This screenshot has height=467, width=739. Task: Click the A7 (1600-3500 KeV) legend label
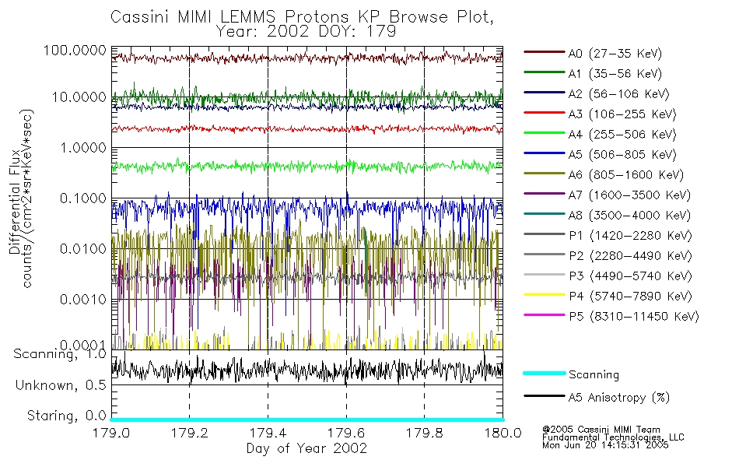point(629,195)
